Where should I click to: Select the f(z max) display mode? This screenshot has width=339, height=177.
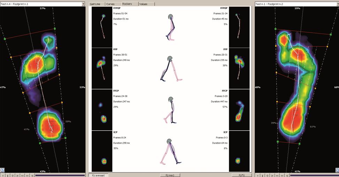(170, 175)
